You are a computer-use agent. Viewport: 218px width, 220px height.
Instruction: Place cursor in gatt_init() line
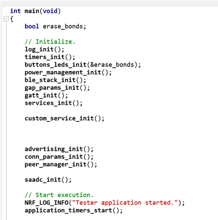point(46,95)
